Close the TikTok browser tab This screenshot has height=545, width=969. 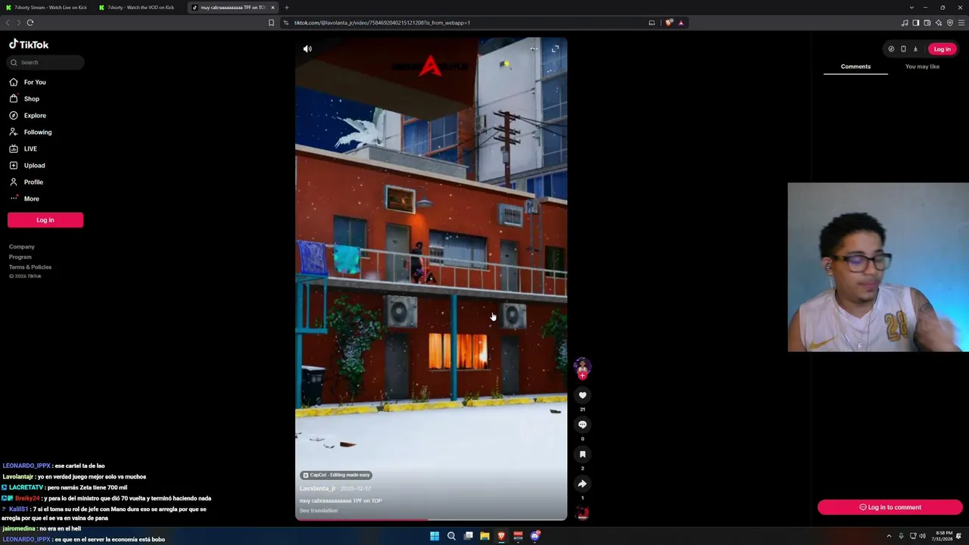click(273, 8)
